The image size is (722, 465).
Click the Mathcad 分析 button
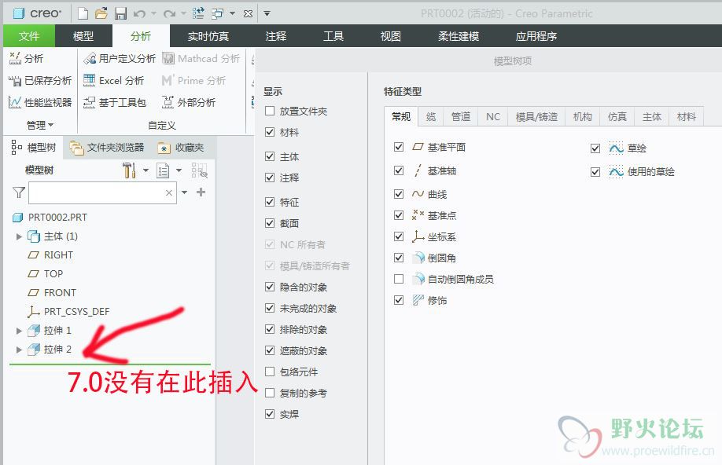(x=201, y=58)
